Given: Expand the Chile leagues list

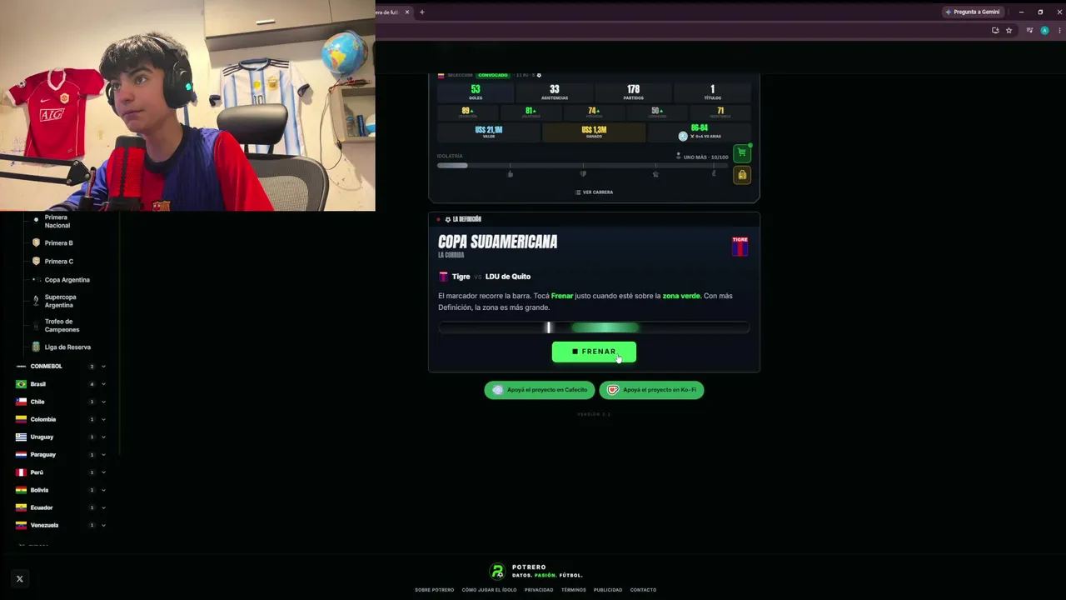Looking at the screenshot, I should [103, 402].
